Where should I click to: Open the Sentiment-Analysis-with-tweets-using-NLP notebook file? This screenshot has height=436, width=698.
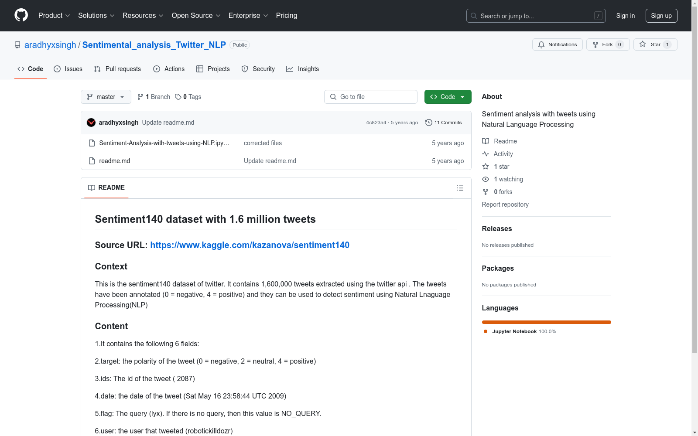[164, 143]
